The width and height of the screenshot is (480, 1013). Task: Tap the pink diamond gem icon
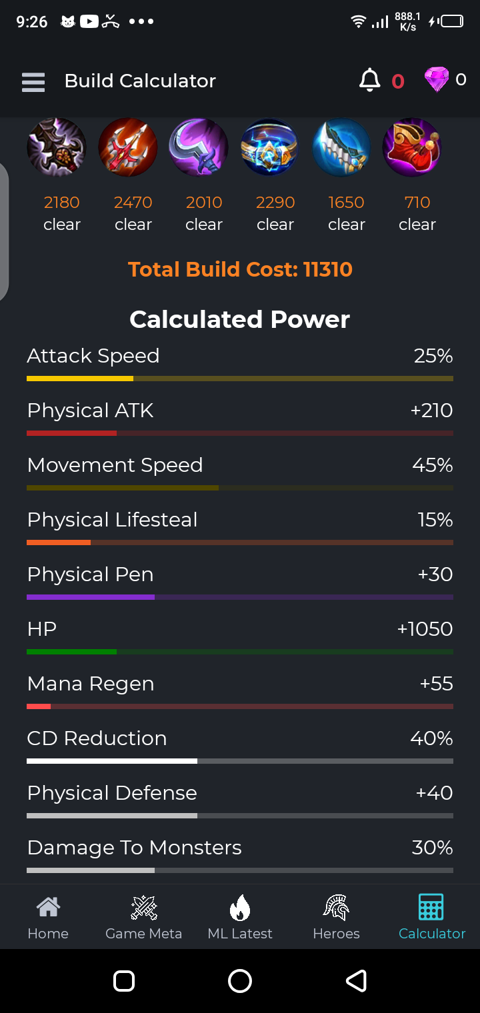click(x=437, y=80)
